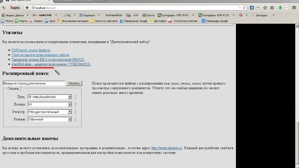Reload page with the refresh icon

click(244, 8)
